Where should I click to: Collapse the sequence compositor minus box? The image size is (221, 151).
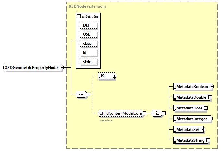(x=88, y=94)
